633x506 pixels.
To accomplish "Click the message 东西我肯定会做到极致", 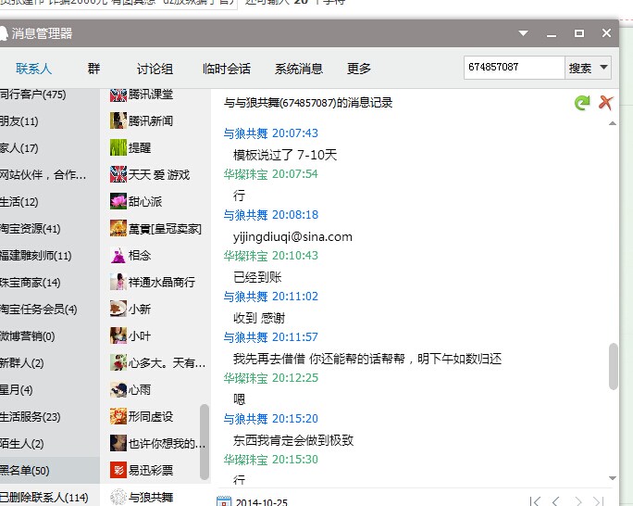I will pyautogui.click(x=293, y=440).
